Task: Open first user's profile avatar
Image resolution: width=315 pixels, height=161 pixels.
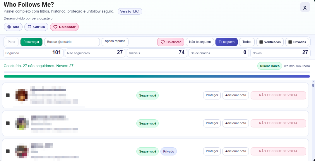Action: [x=22, y=95]
